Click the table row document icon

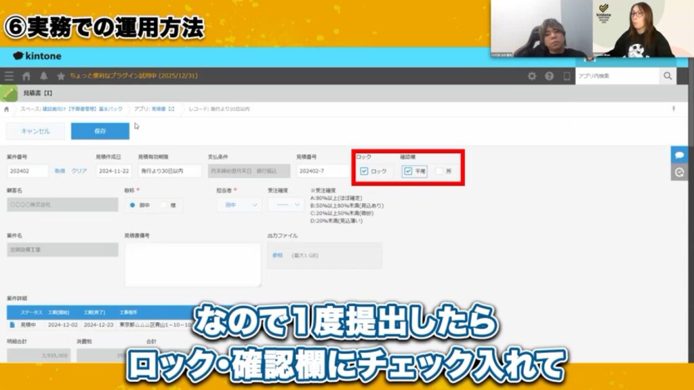click(x=12, y=324)
